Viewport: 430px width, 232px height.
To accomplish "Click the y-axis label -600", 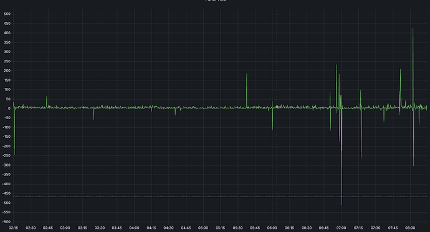I will [x=7, y=222].
